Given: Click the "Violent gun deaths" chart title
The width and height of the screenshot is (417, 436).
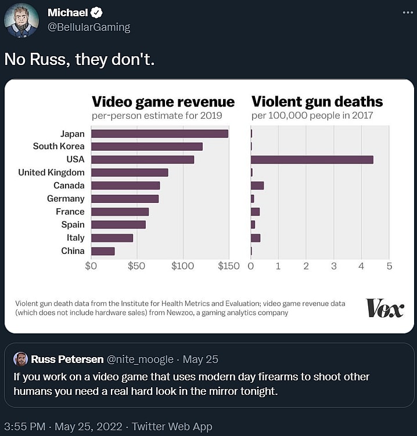Looking at the screenshot, I should (317, 102).
